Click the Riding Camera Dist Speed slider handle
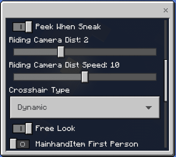Image resolution: width=176 pixels, height=157 pixels. [x=85, y=77]
